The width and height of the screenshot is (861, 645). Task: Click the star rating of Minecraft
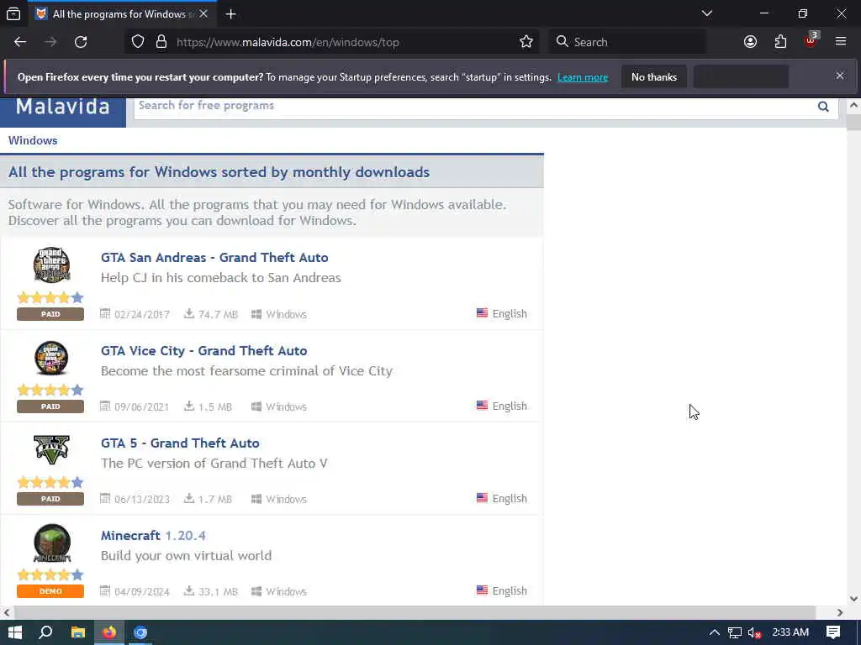[50, 574]
